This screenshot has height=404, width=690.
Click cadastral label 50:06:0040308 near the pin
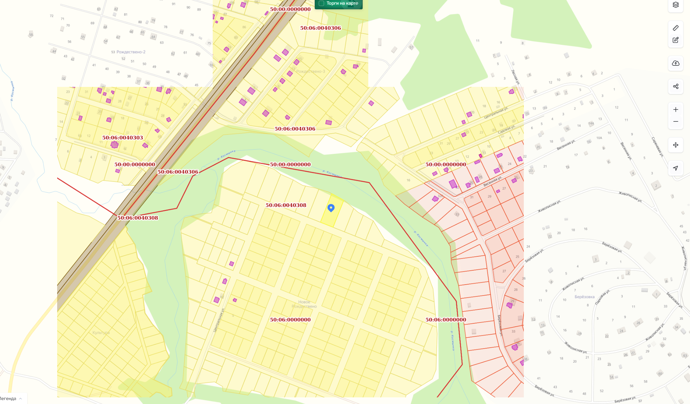pyautogui.click(x=286, y=205)
